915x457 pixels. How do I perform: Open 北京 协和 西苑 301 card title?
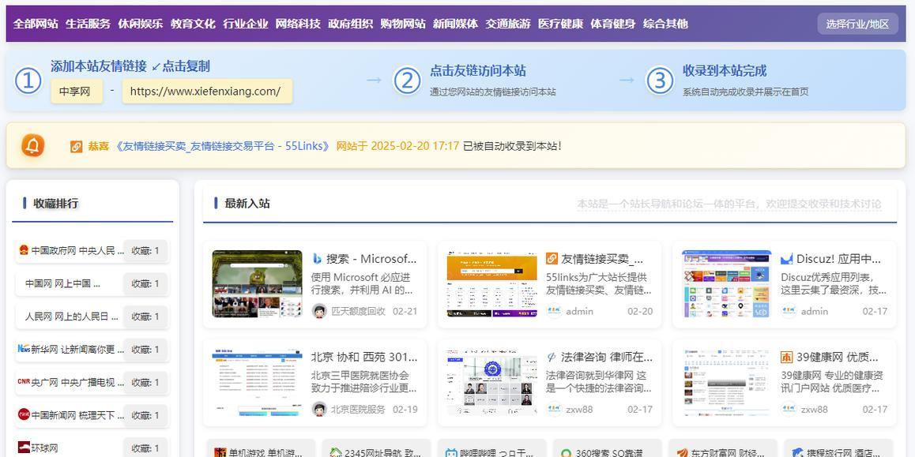click(364, 357)
